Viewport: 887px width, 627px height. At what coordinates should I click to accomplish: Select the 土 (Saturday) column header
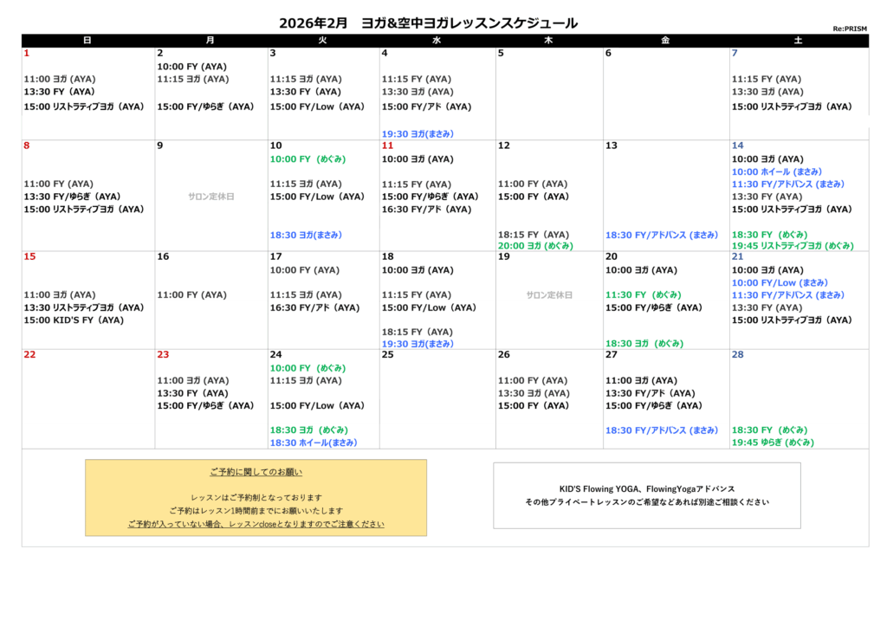tap(798, 41)
